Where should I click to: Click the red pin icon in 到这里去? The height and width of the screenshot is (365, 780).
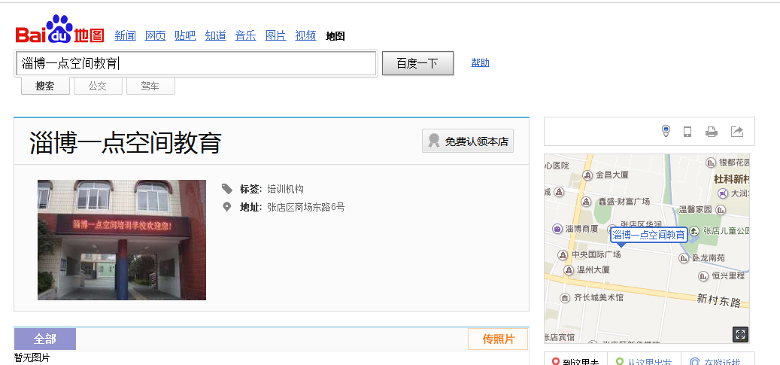556,362
